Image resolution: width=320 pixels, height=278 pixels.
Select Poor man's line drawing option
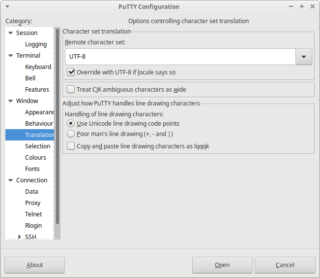click(x=71, y=134)
